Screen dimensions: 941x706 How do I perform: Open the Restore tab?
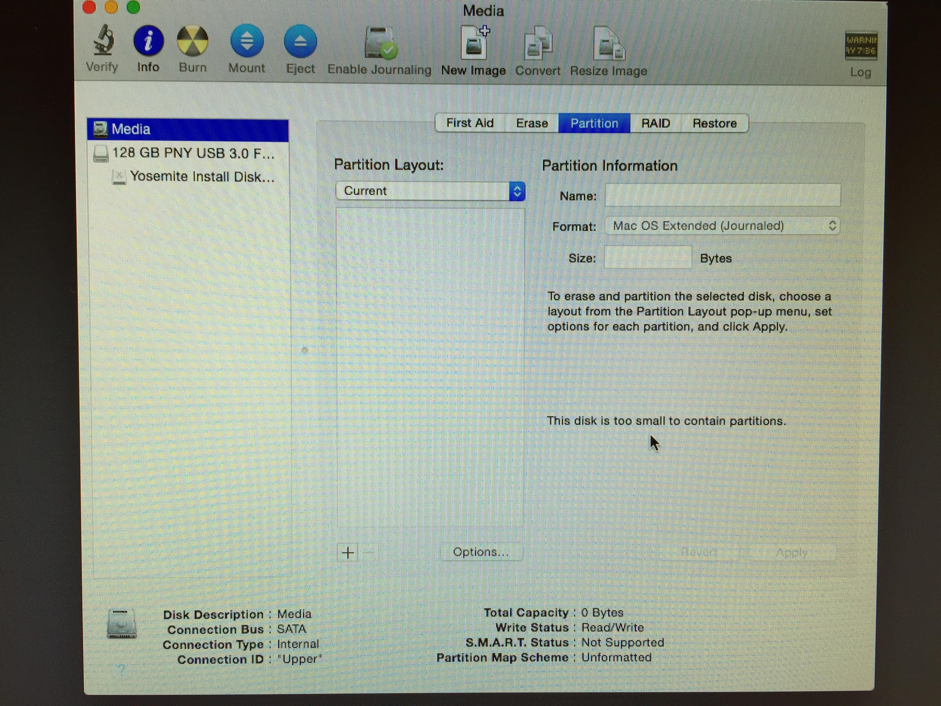[x=714, y=124]
